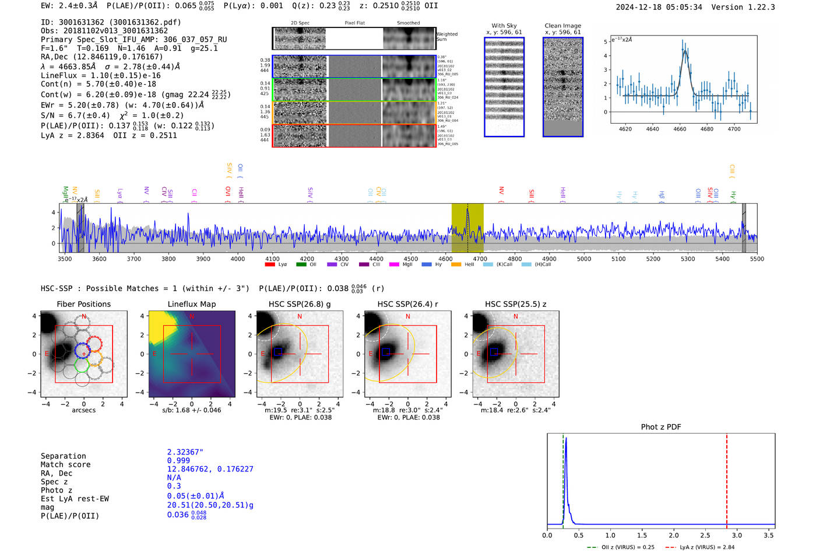Image resolution: width=816 pixels, height=556 pixels.
Task: Click the Match score value 0.999
Action: [x=178, y=460]
